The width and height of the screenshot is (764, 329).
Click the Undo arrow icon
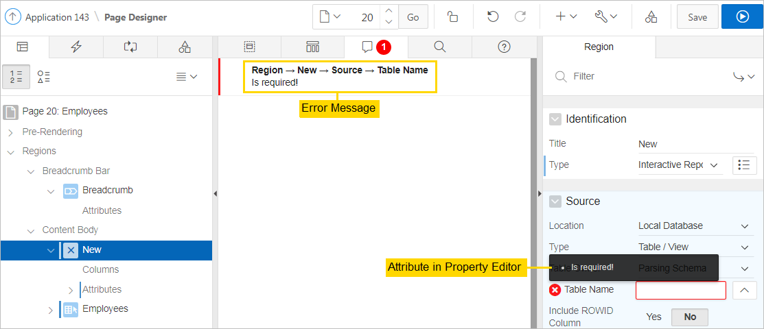492,17
